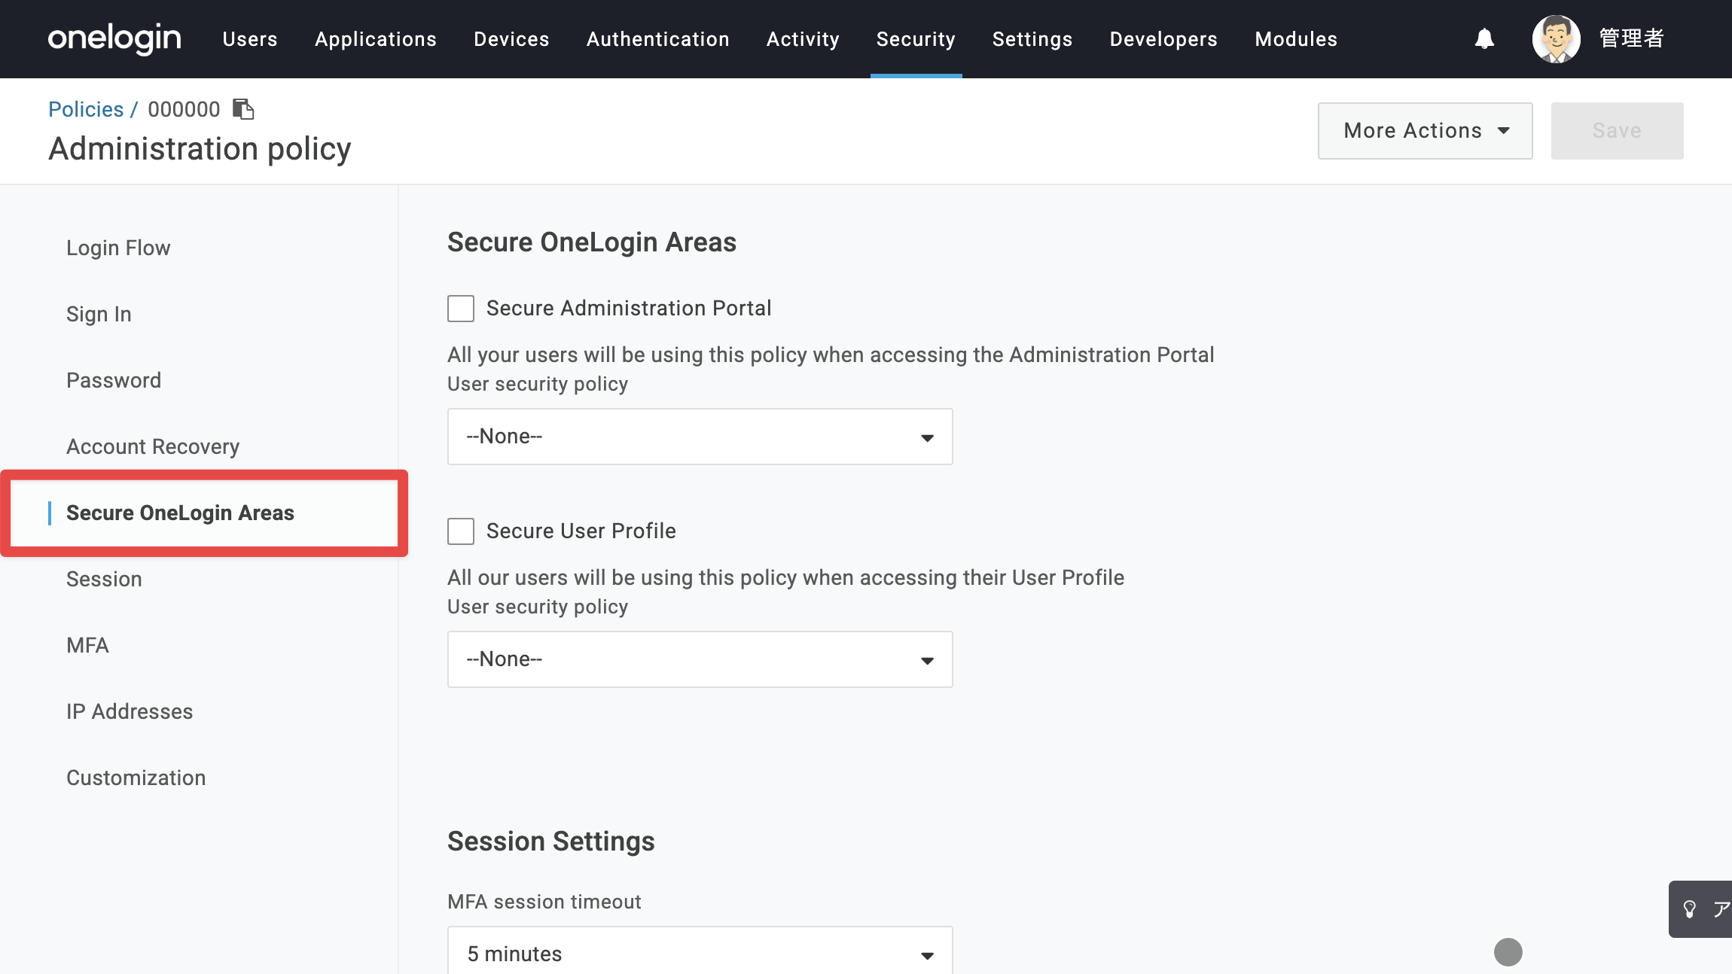Screen dimensions: 1732x974
Task: Copy the policy ID with the clipboard icon
Action: [243, 109]
